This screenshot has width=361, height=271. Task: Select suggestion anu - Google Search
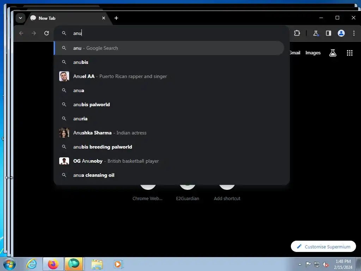click(169, 48)
